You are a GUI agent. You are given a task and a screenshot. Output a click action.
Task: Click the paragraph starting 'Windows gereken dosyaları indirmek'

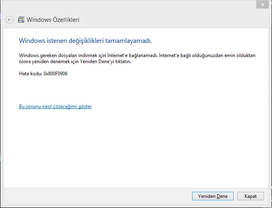(137, 58)
